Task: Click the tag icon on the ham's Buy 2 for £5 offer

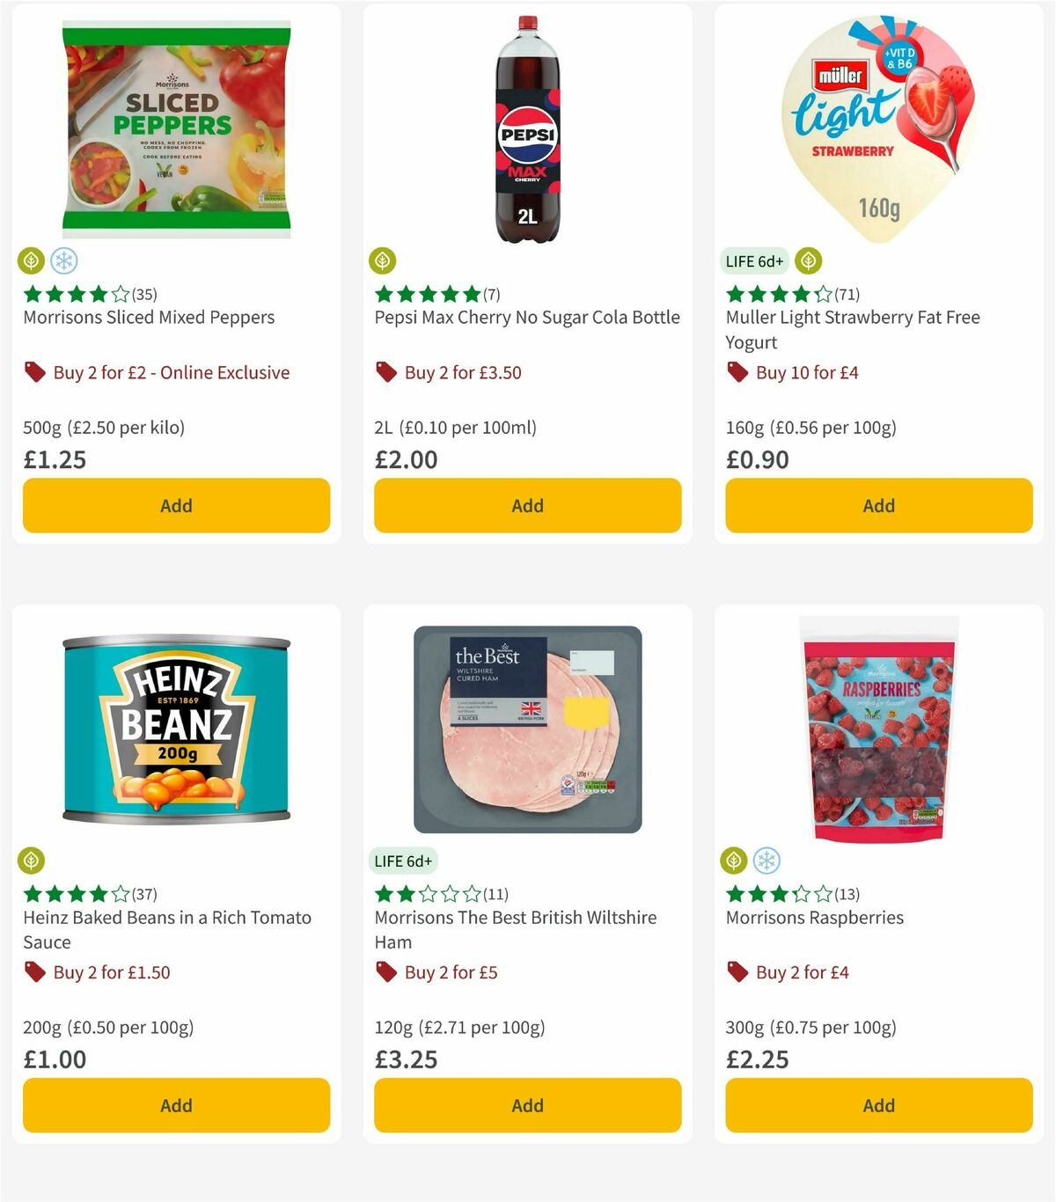Action: pyautogui.click(x=385, y=972)
